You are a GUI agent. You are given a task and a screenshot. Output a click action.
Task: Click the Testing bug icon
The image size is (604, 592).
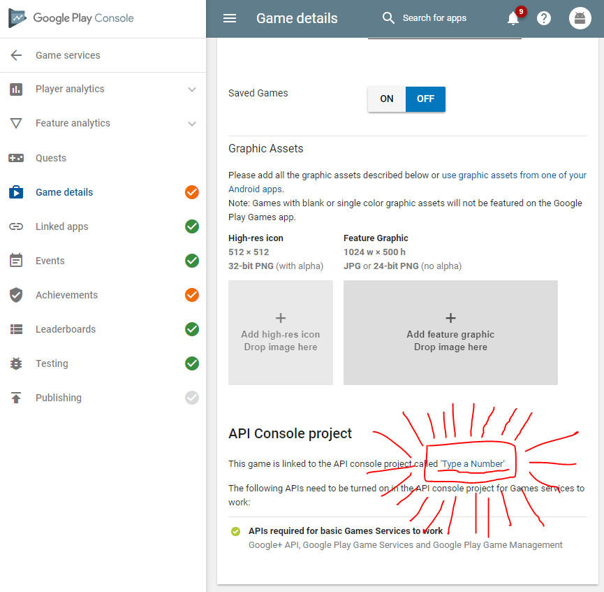pyautogui.click(x=16, y=363)
